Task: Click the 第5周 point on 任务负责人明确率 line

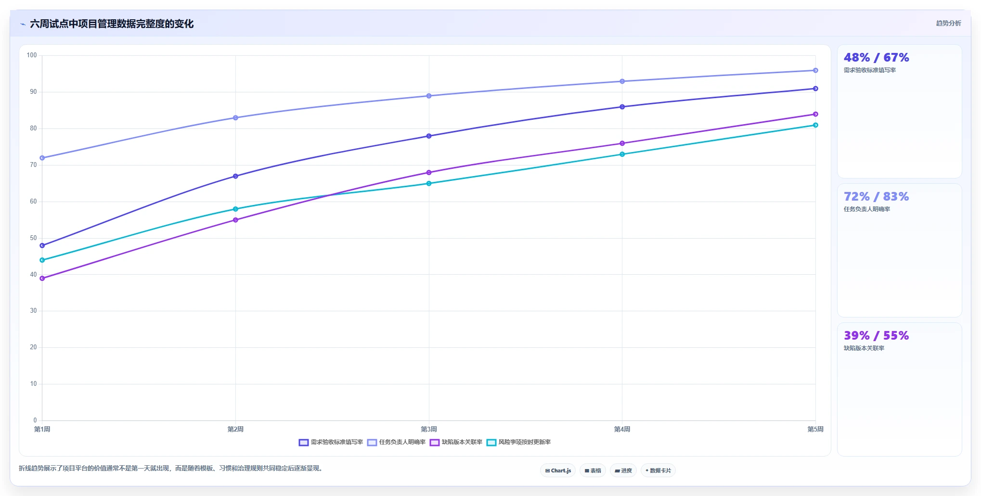Action: click(x=815, y=70)
